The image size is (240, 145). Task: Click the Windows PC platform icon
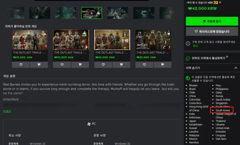pos(89,124)
